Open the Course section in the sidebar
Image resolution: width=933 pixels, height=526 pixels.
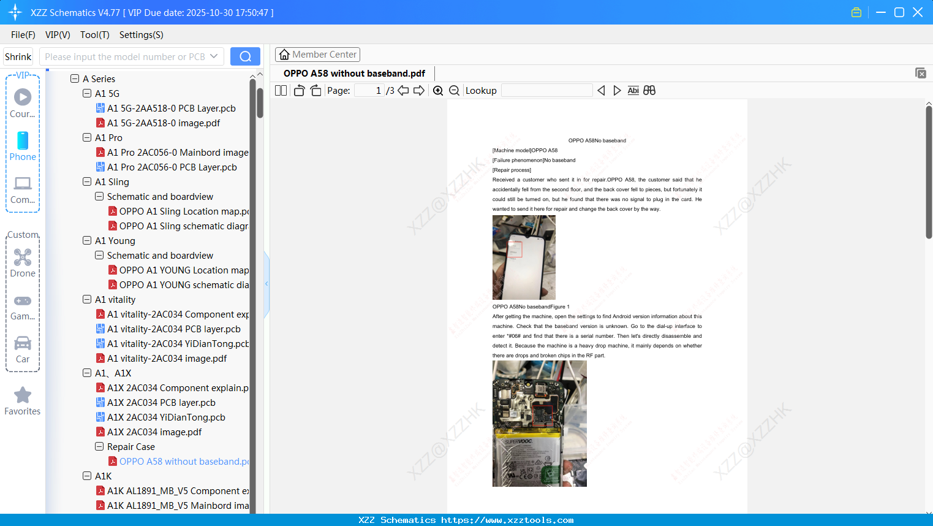[23, 103]
